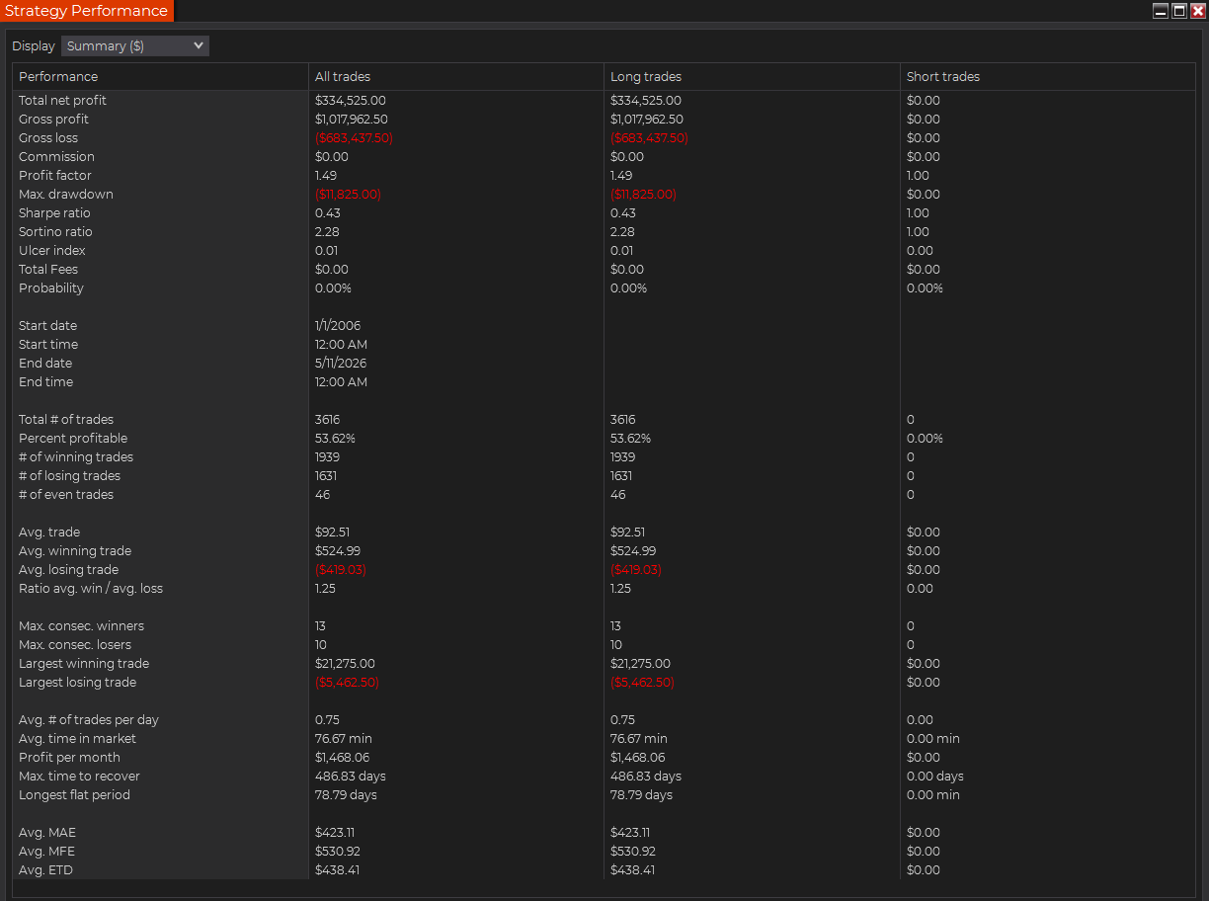Click All trades Avg. MFE $530.92

point(338,852)
